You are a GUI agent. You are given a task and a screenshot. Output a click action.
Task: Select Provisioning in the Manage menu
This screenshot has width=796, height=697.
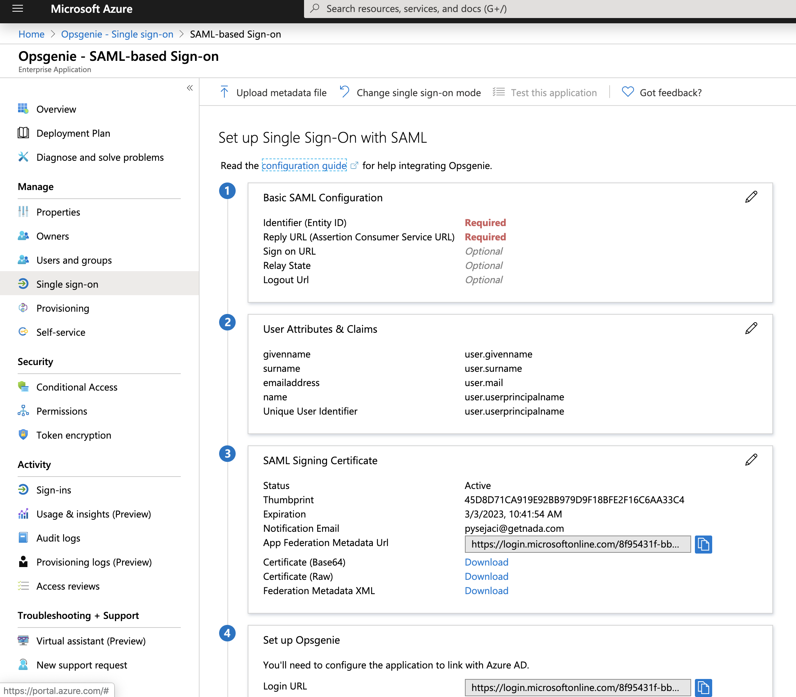[63, 308]
